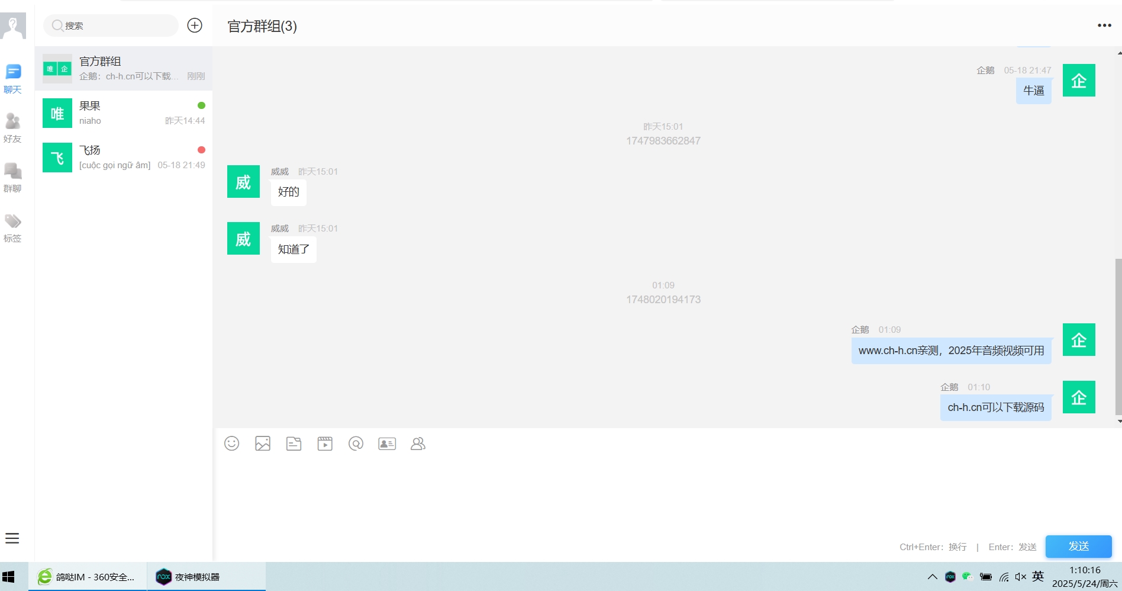
Task: Click the plus icon next to search
Action: [x=195, y=25]
